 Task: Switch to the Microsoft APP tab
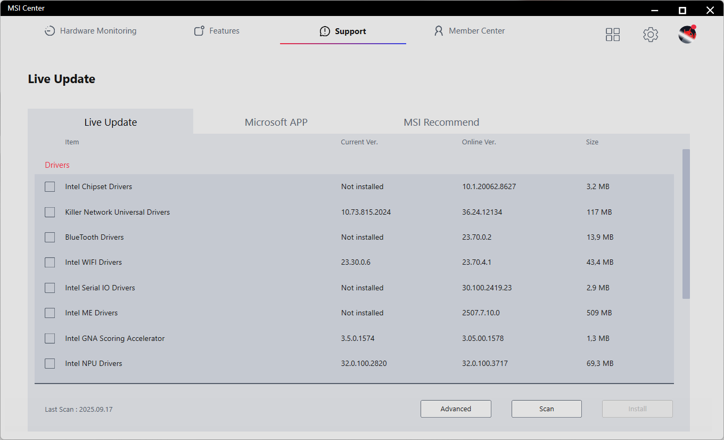276,122
